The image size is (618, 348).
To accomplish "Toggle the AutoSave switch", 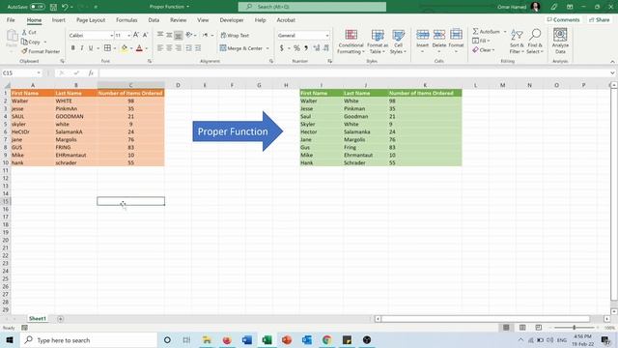I will [37, 7].
